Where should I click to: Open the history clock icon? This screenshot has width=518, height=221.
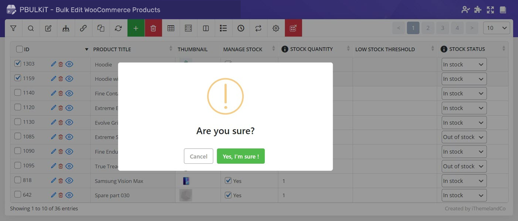(241, 28)
